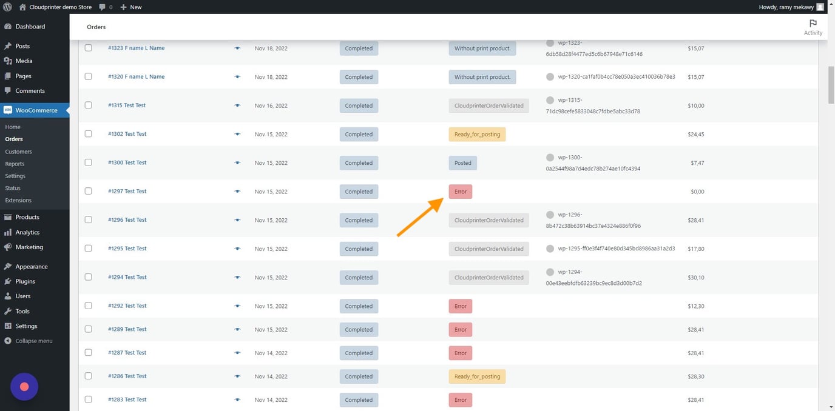Preview order #1302 with the eye icon
The height and width of the screenshot is (411, 835).
[x=237, y=134]
